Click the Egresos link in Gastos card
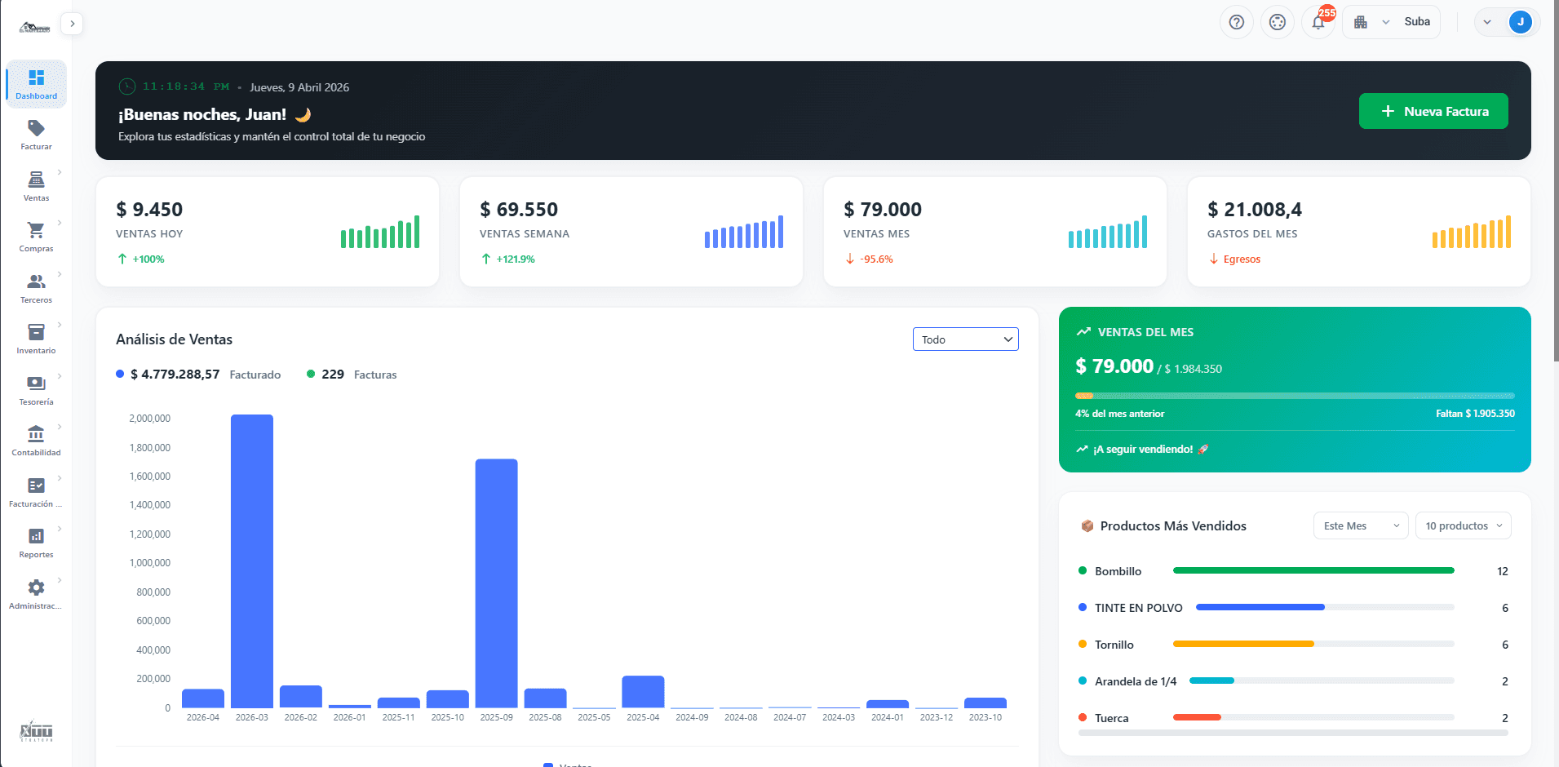The width and height of the screenshot is (1559, 767). [x=1242, y=259]
